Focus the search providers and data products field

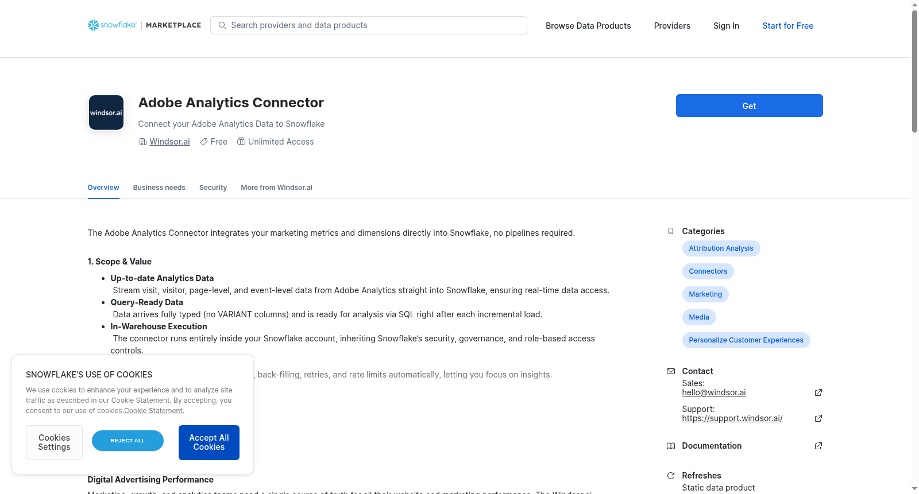coord(369,25)
